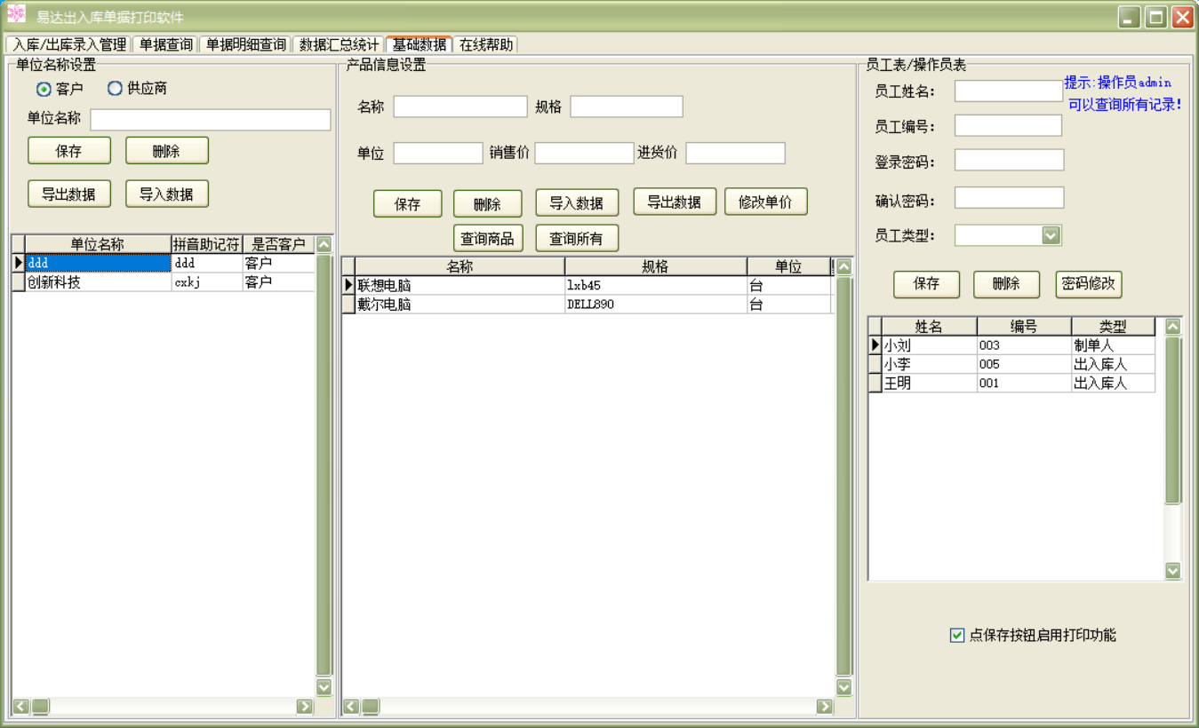Focus the product 名称 input field
This screenshot has width=1199, height=728.
coord(460,107)
